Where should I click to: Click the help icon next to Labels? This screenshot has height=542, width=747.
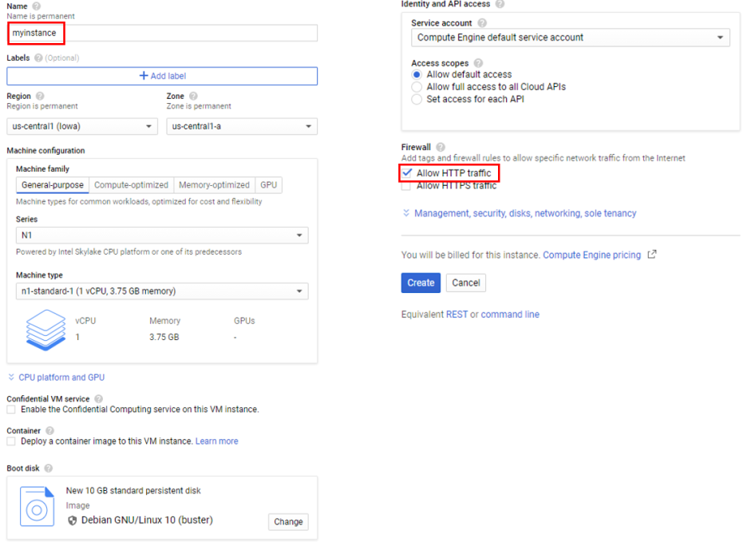coord(38,57)
